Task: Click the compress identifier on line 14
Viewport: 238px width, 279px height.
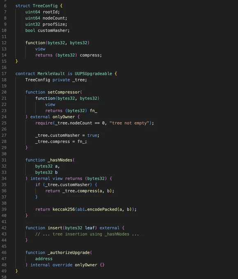Action: tap(89, 55)
